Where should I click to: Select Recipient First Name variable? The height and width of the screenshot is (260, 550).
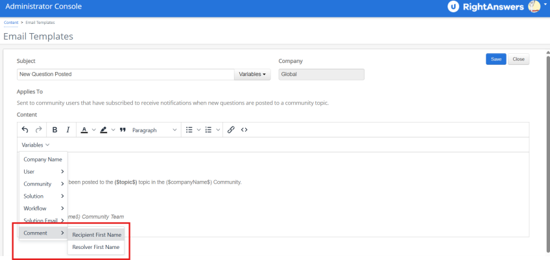tap(97, 235)
